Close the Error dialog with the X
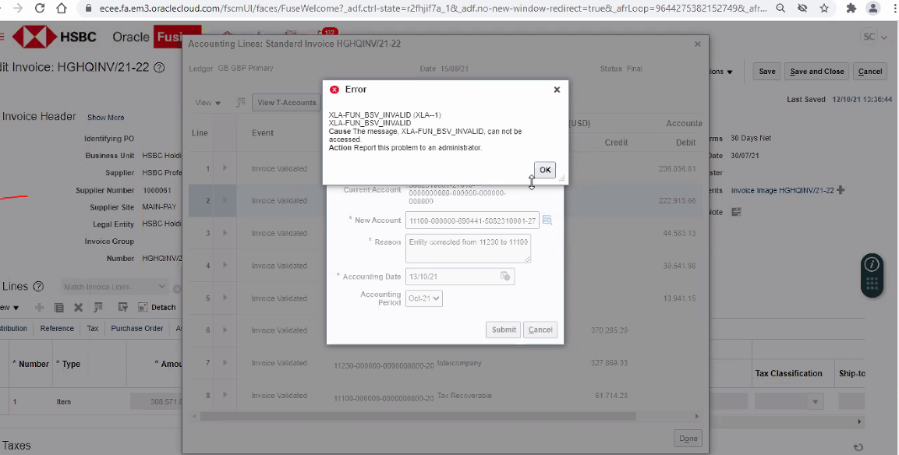 click(557, 90)
